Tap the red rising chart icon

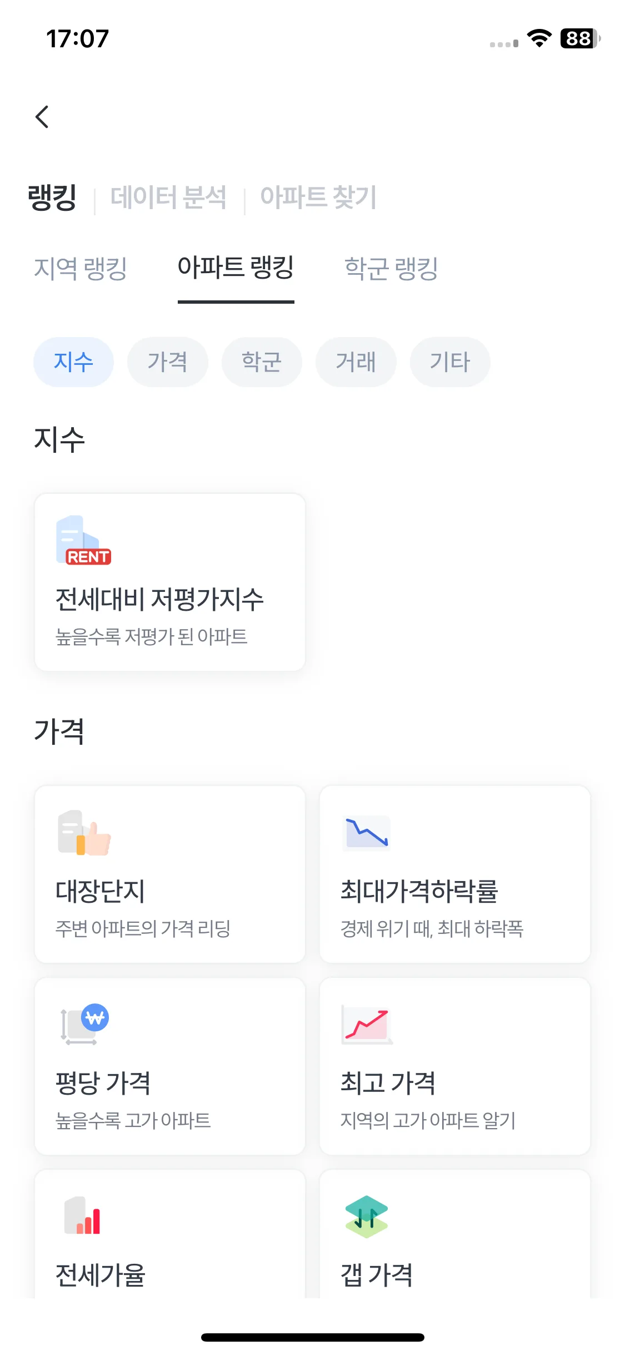point(367,1025)
